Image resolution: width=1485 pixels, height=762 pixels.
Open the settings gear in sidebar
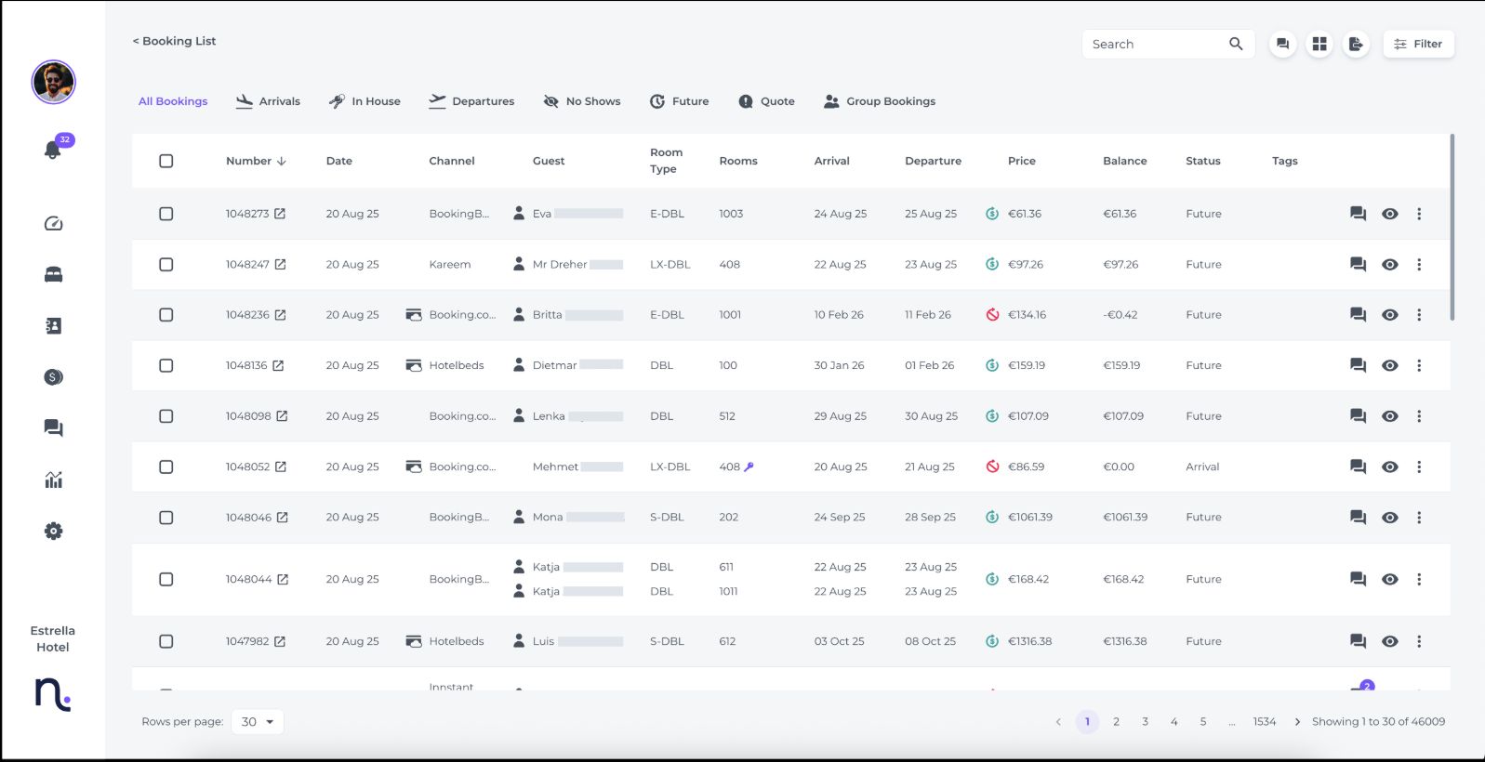(x=53, y=532)
